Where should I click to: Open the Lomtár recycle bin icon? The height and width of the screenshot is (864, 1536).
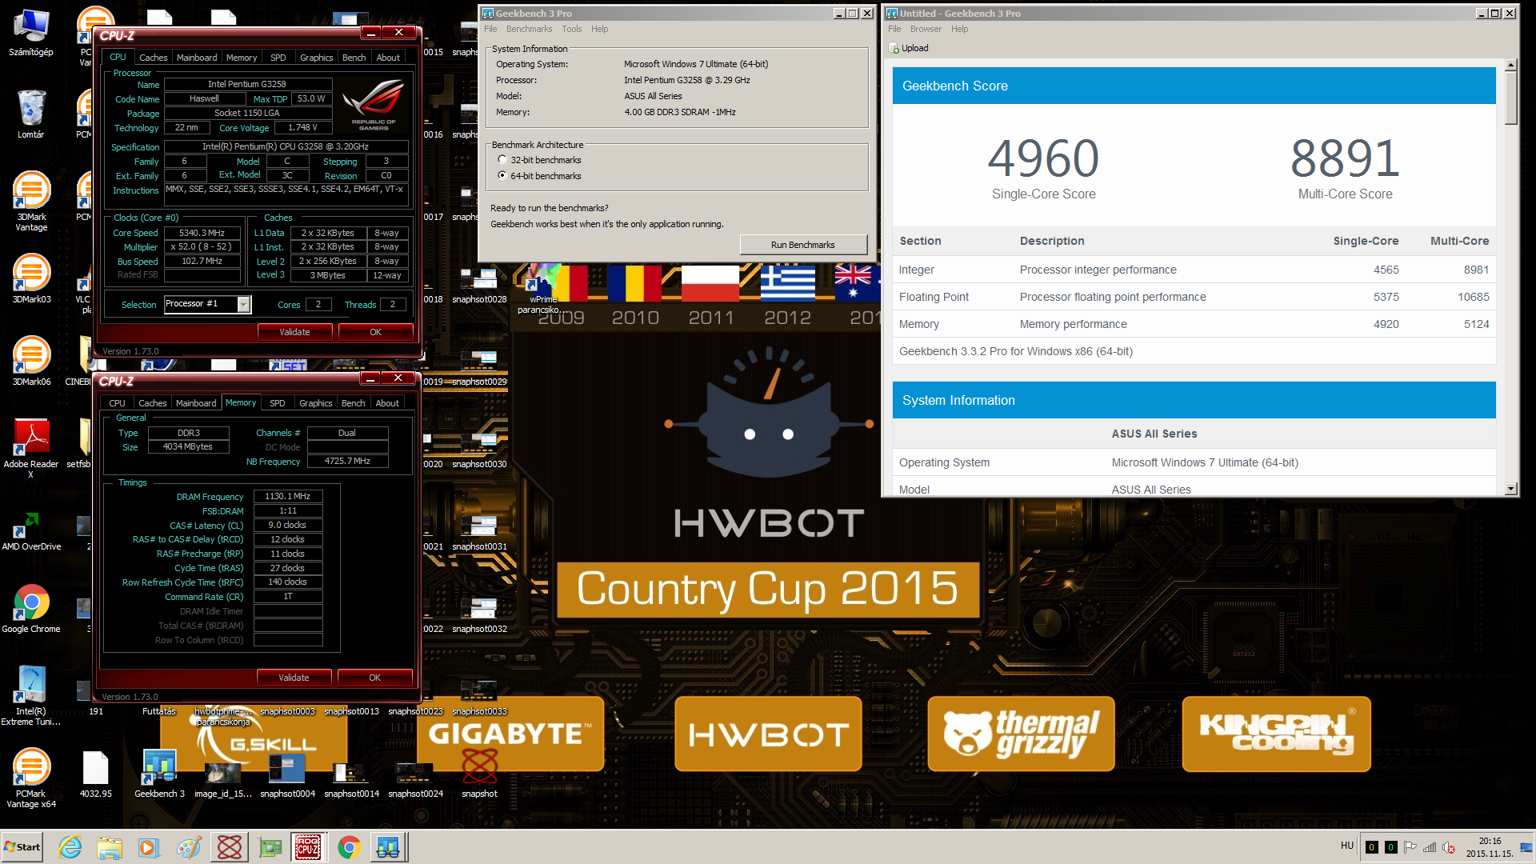coord(31,114)
